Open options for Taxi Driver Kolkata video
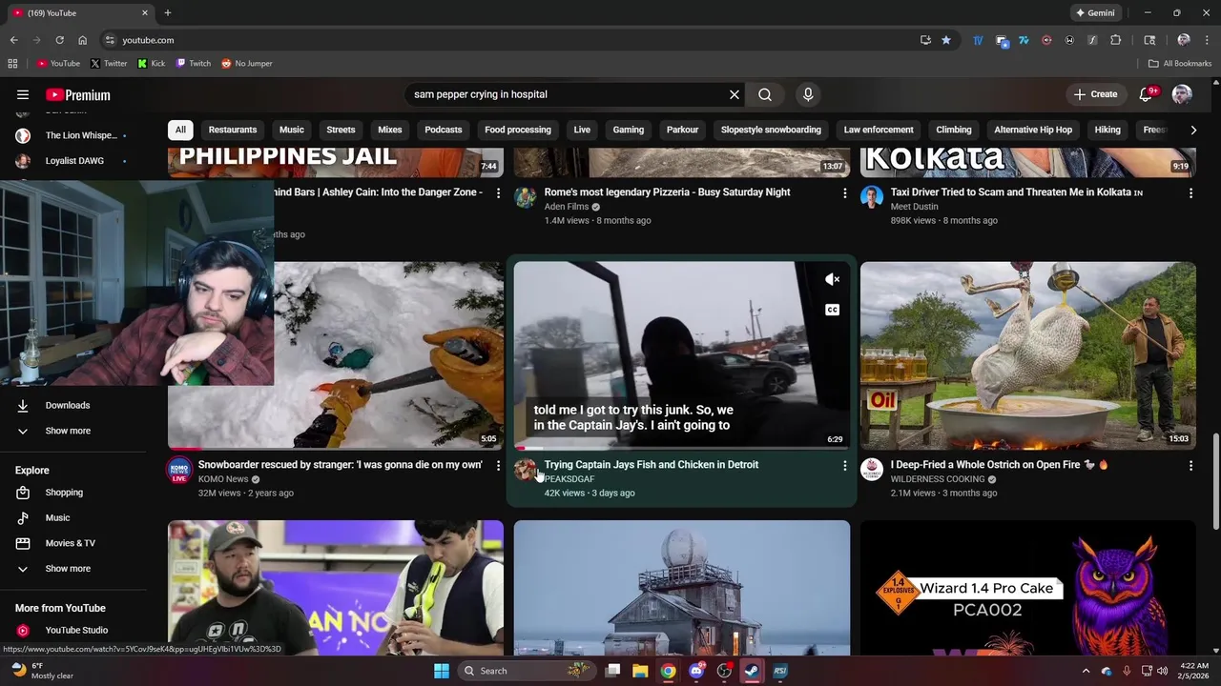Image resolution: width=1221 pixels, height=686 pixels. 1190,192
